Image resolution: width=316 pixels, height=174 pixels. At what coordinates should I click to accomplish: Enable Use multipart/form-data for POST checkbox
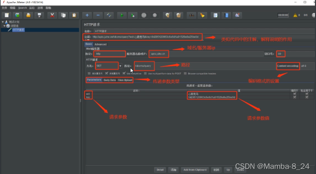pos(145,73)
